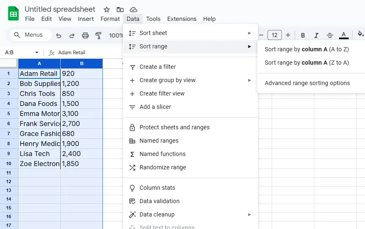365x229 pixels.
Task: Star the Untitled spreadsheet
Action: 107,10
